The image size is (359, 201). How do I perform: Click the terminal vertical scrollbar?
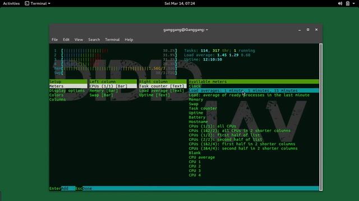point(321,117)
